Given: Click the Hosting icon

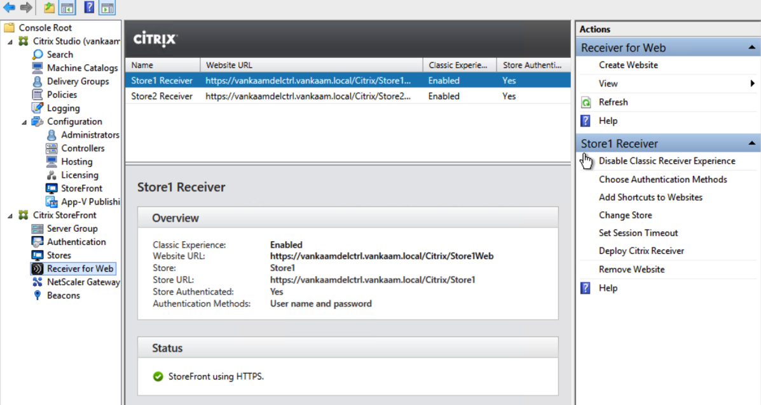Looking at the screenshot, I should (51, 161).
